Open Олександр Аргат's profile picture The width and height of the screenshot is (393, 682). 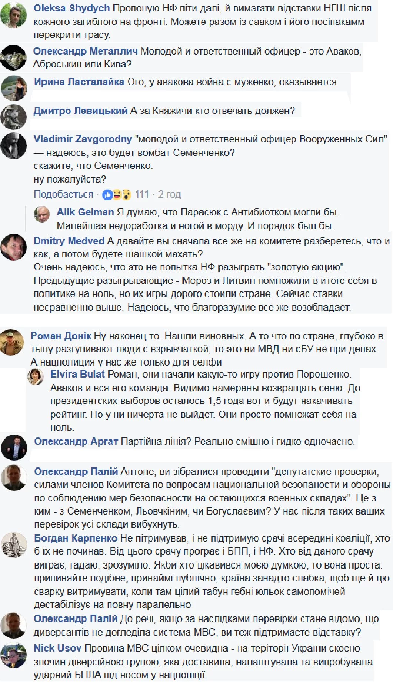(x=14, y=448)
